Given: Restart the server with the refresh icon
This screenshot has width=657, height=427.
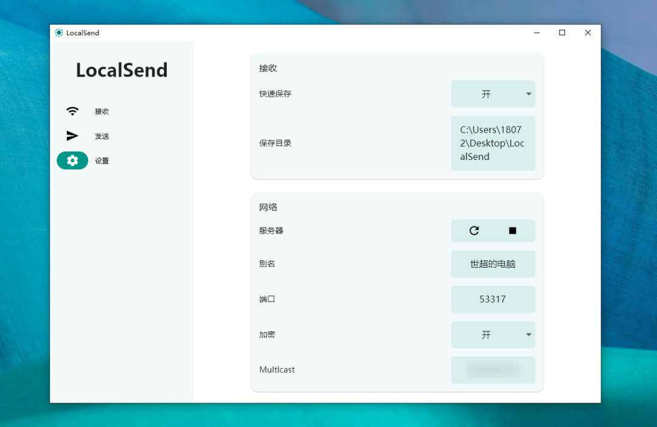Looking at the screenshot, I should click(474, 231).
